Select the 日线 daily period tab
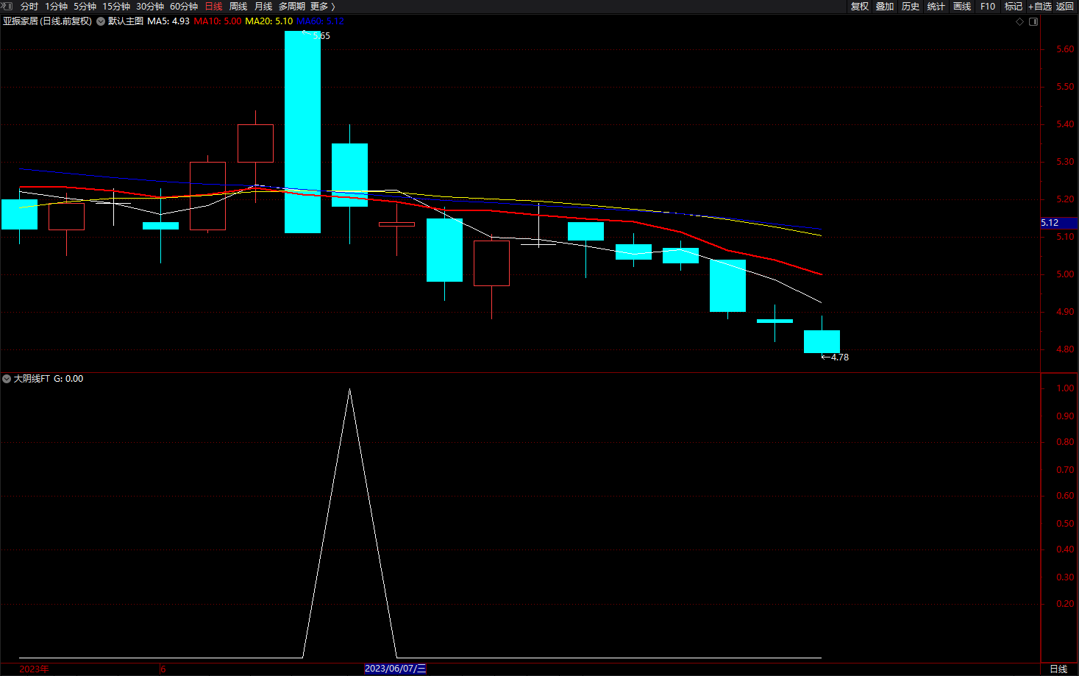1079x676 pixels. [x=213, y=7]
